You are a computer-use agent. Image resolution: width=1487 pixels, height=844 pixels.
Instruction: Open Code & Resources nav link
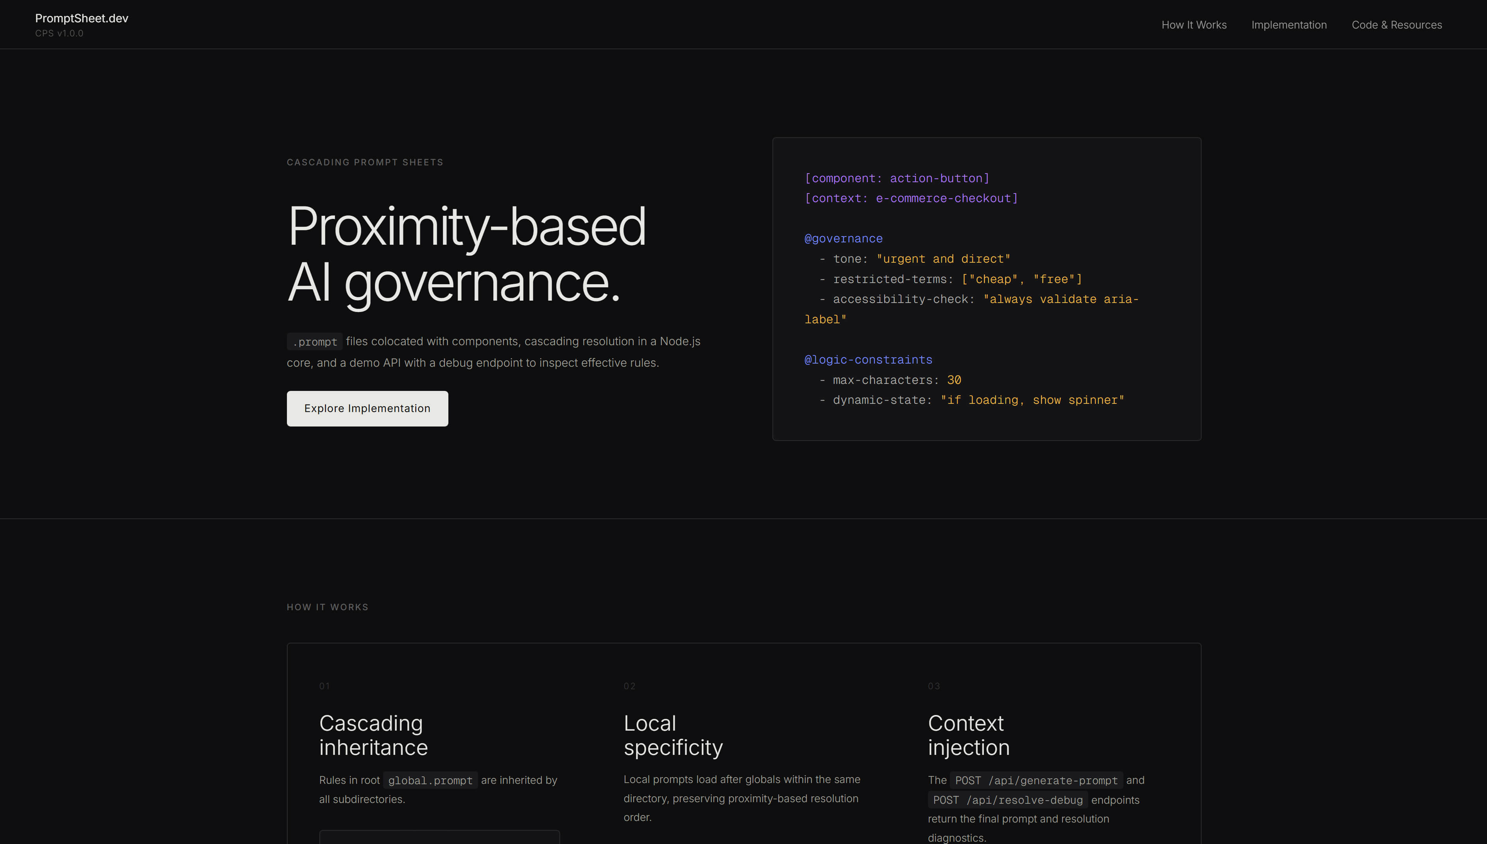1397,25
